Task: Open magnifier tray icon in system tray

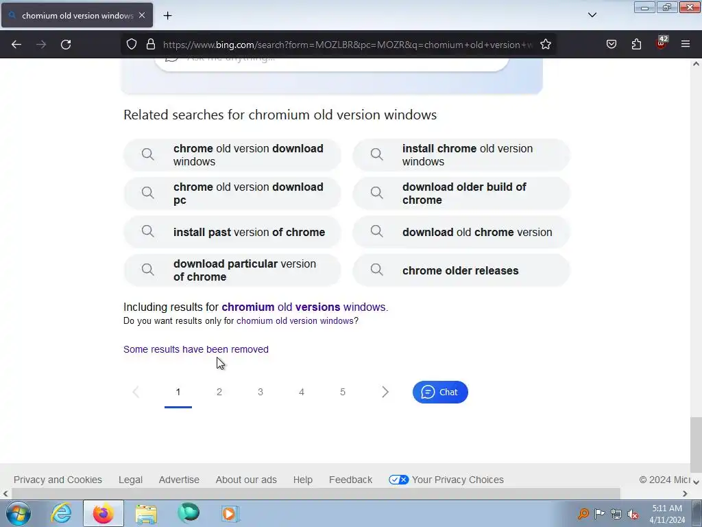Action: (x=583, y=513)
